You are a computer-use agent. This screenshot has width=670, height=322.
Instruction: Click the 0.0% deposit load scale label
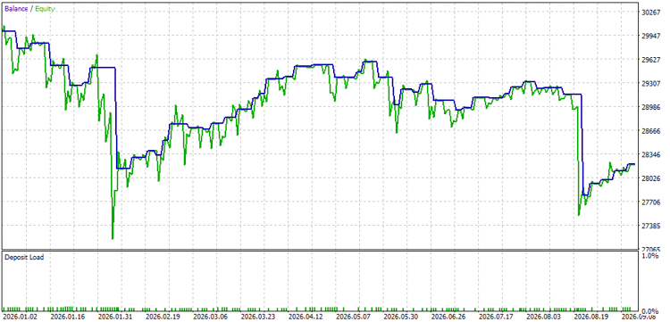(650, 311)
